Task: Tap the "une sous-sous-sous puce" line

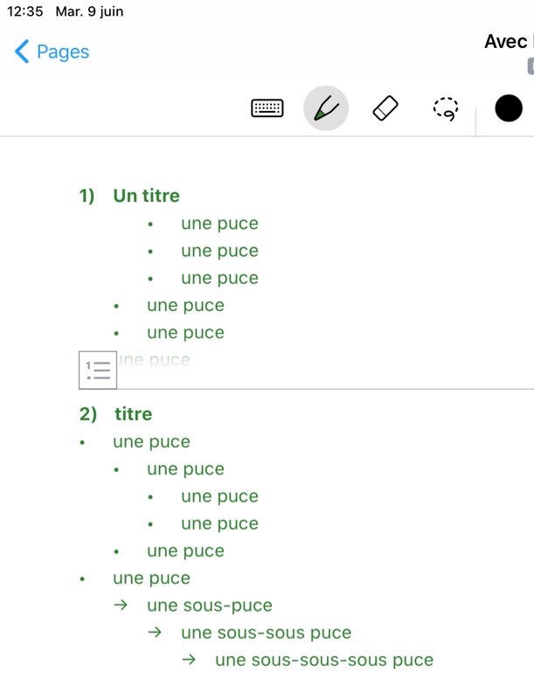Action: click(323, 660)
